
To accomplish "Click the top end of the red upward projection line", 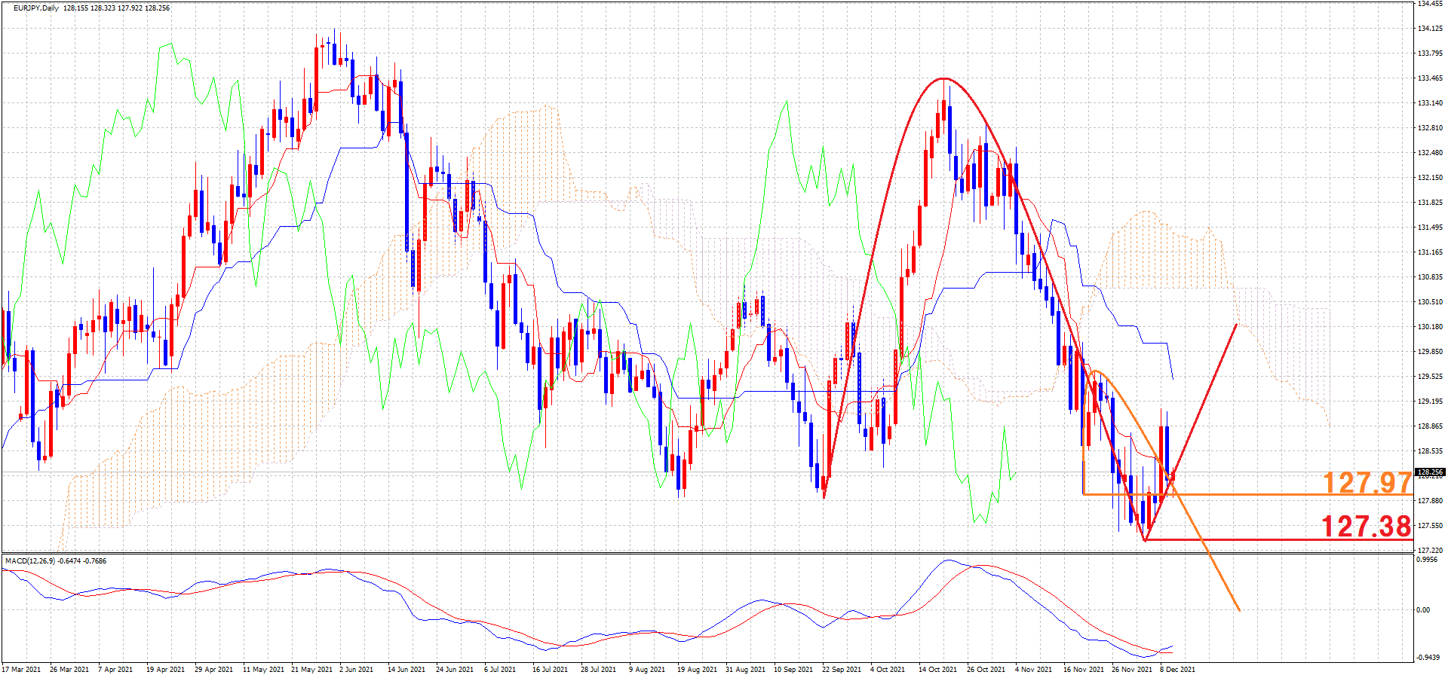I will [x=1236, y=325].
